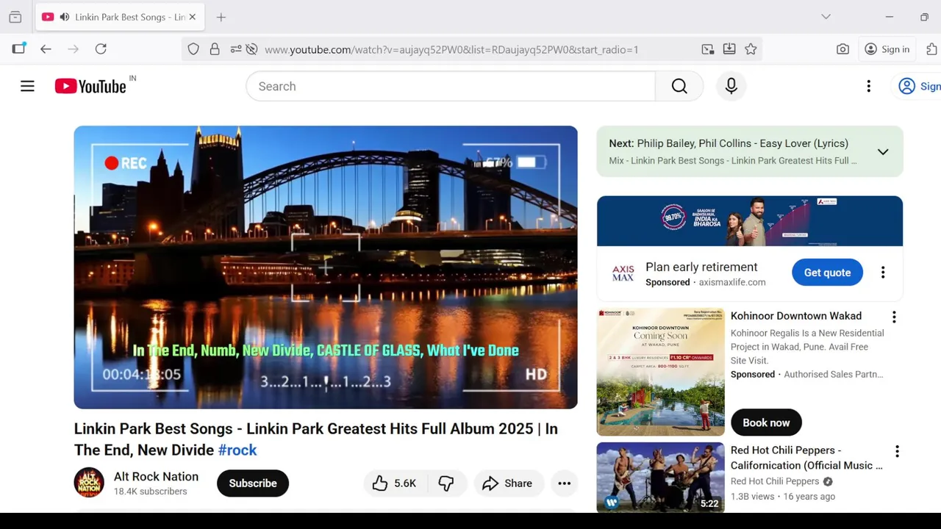This screenshot has height=529, width=941.
Task: Open Kohinoor Downtown ad thumbnail
Action: click(x=660, y=372)
